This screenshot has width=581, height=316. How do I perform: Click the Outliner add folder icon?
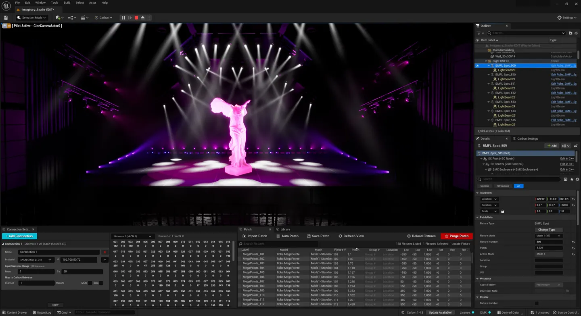pyautogui.click(x=571, y=33)
